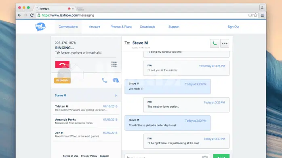282x158 pixels.
Task: Open Terms of Use link
Action: click(x=70, y=156)
